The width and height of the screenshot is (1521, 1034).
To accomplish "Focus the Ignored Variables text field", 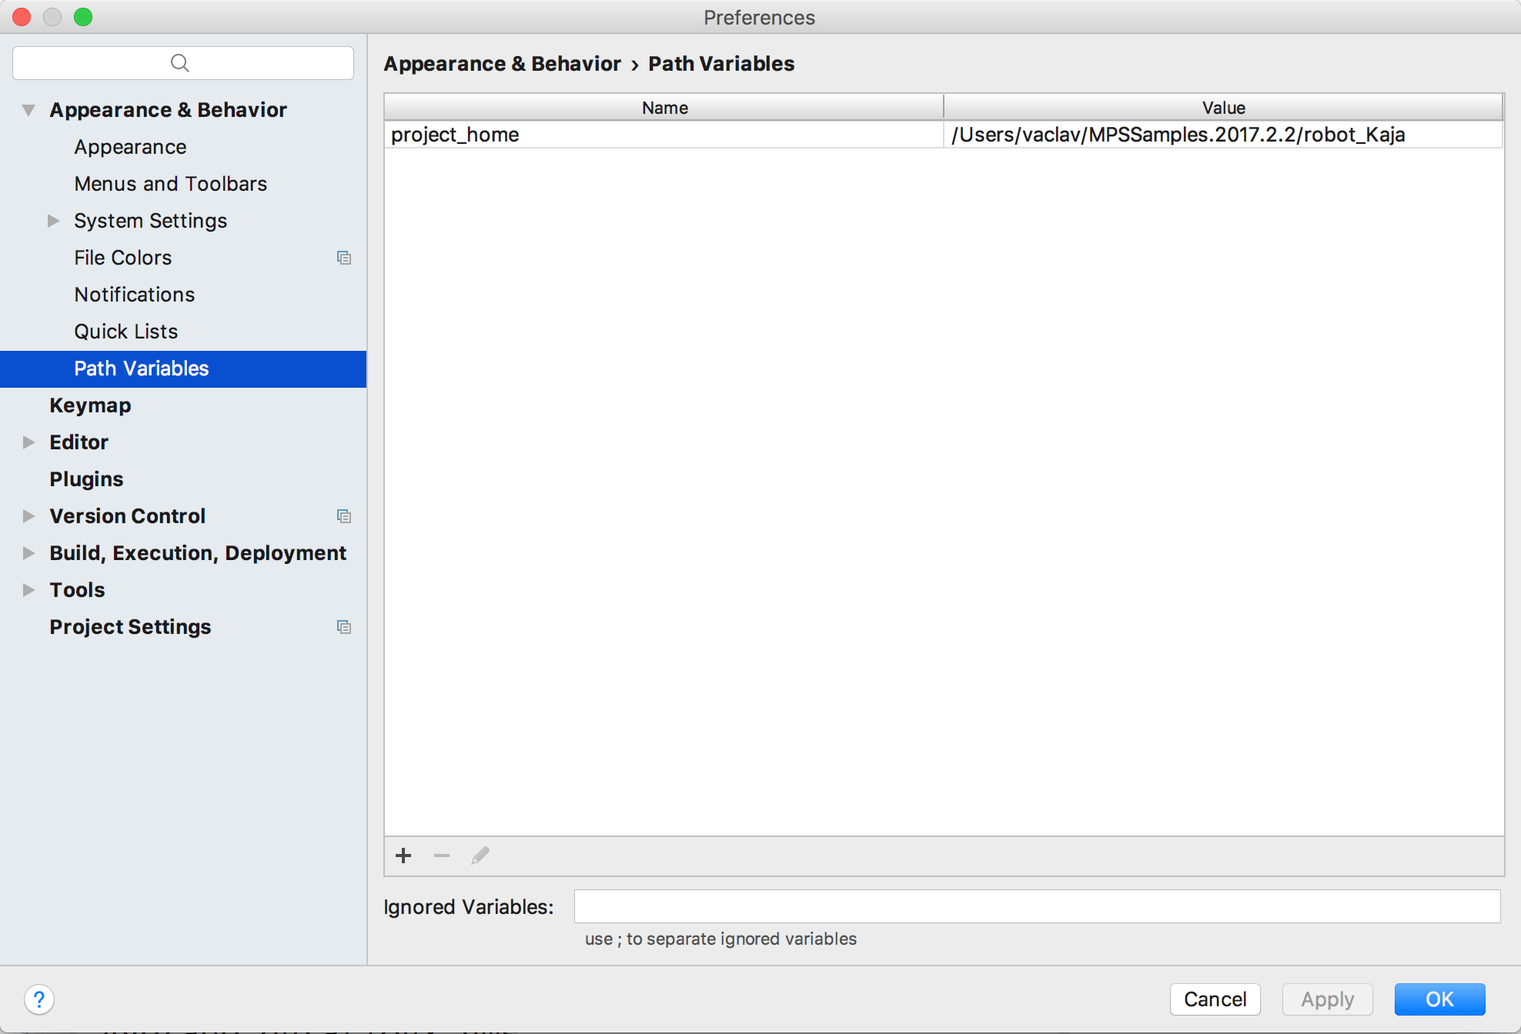I will 1037,906.
